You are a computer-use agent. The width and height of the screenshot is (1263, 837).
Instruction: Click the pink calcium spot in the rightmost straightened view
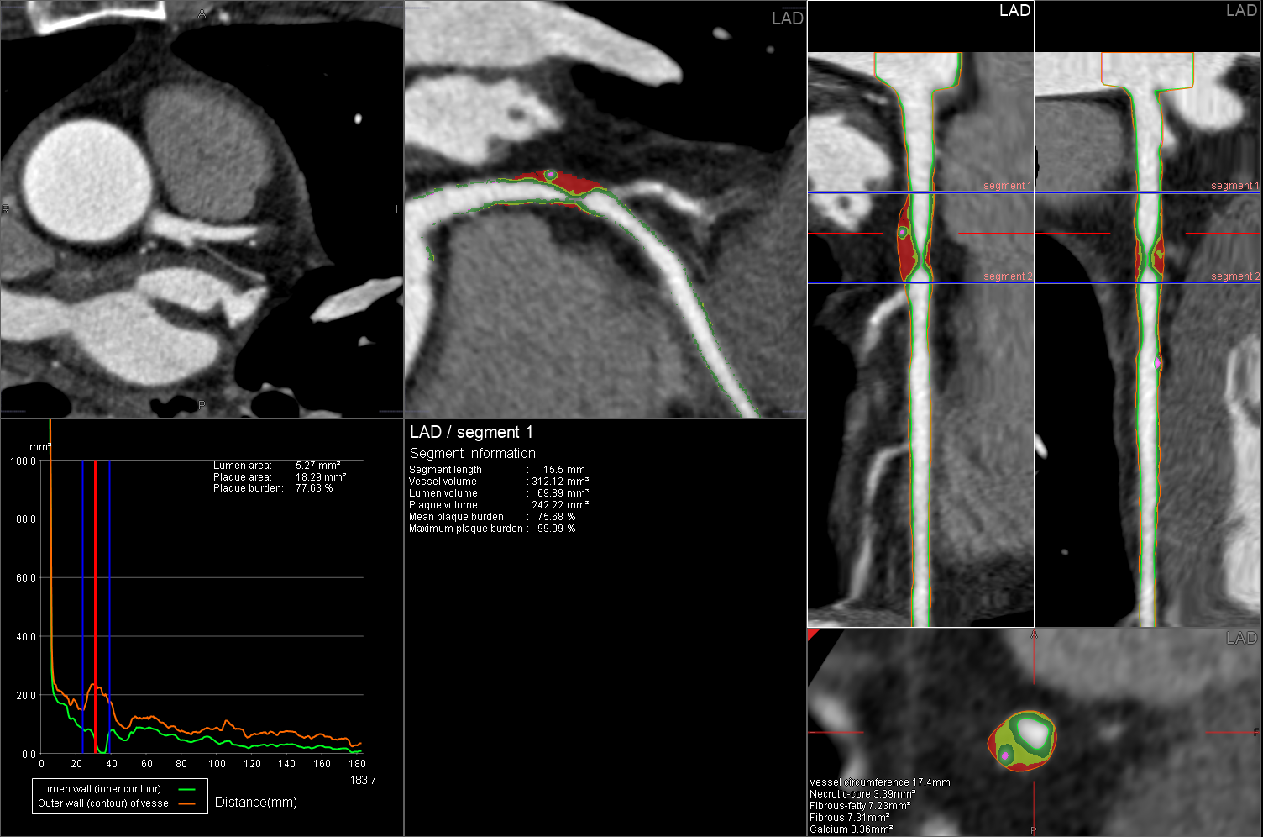click(x=1157, y=363)
